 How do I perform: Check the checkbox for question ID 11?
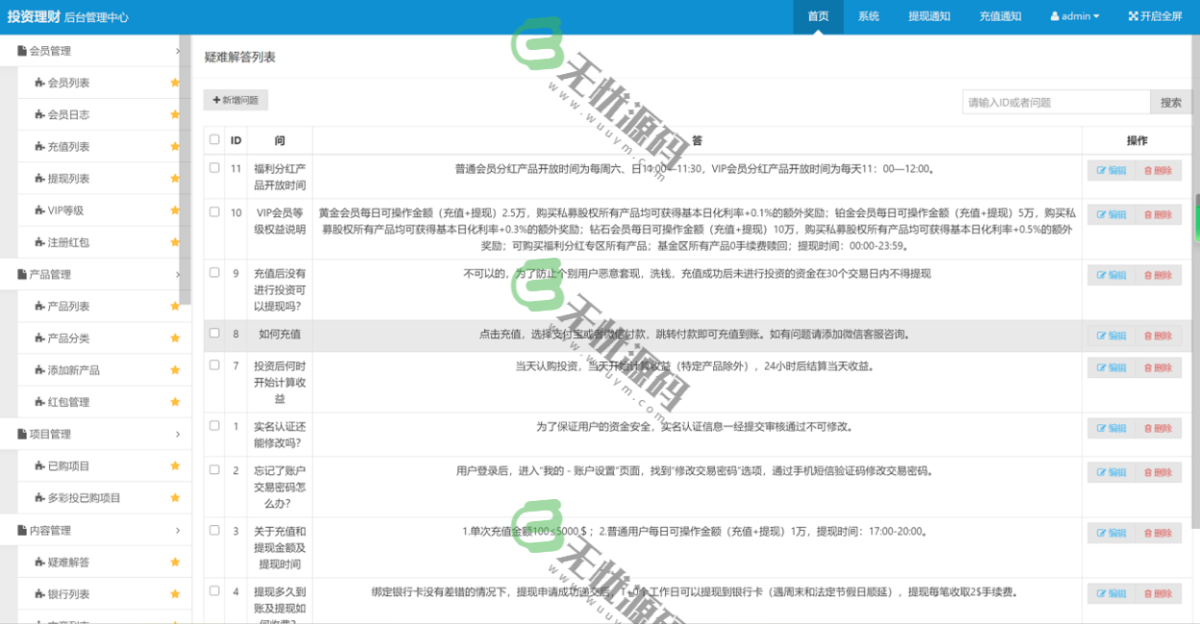pos(214,168)
